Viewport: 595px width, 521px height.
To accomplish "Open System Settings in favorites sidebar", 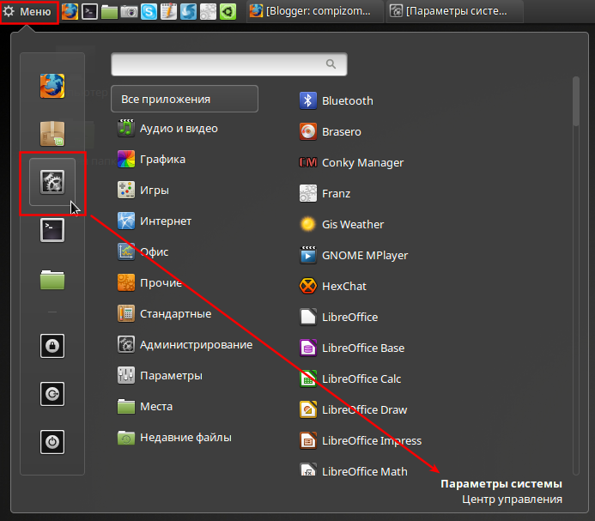I will 52,182.
